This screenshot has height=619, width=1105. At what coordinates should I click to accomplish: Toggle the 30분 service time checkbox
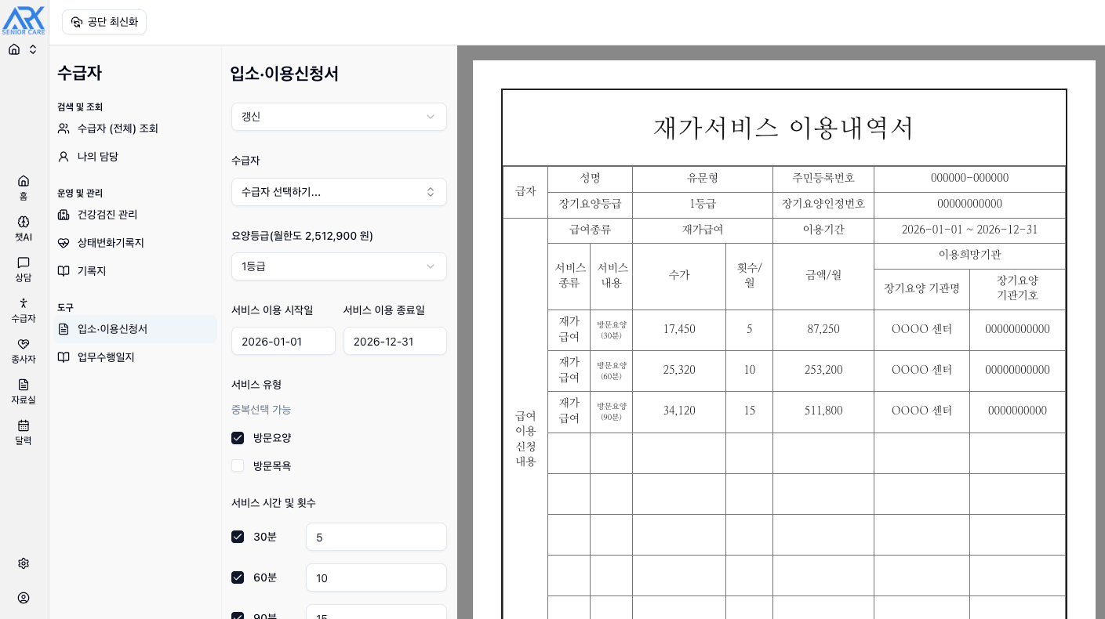(x=238, y=537)
